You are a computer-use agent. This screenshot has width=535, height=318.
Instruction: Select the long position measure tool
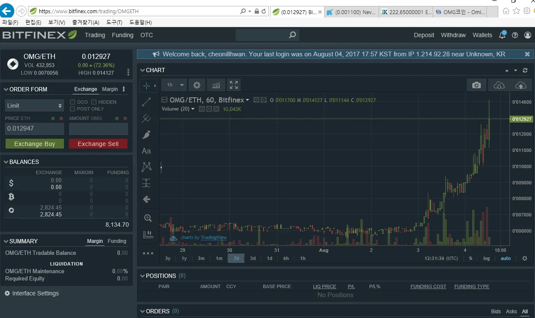click(146, 183)
